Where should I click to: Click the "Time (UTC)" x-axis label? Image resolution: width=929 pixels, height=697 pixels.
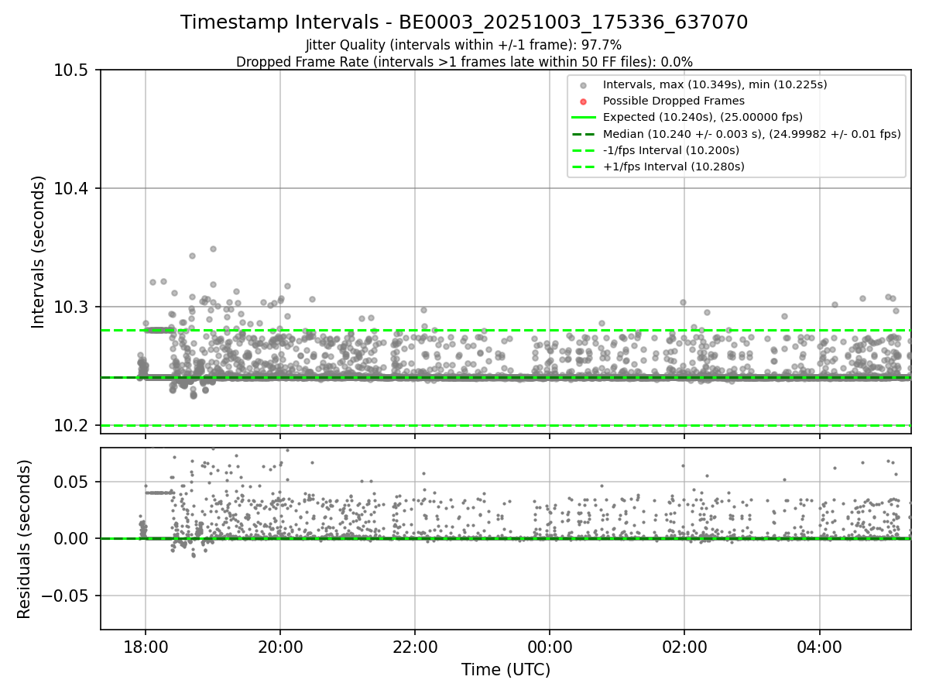coord(506,670)
